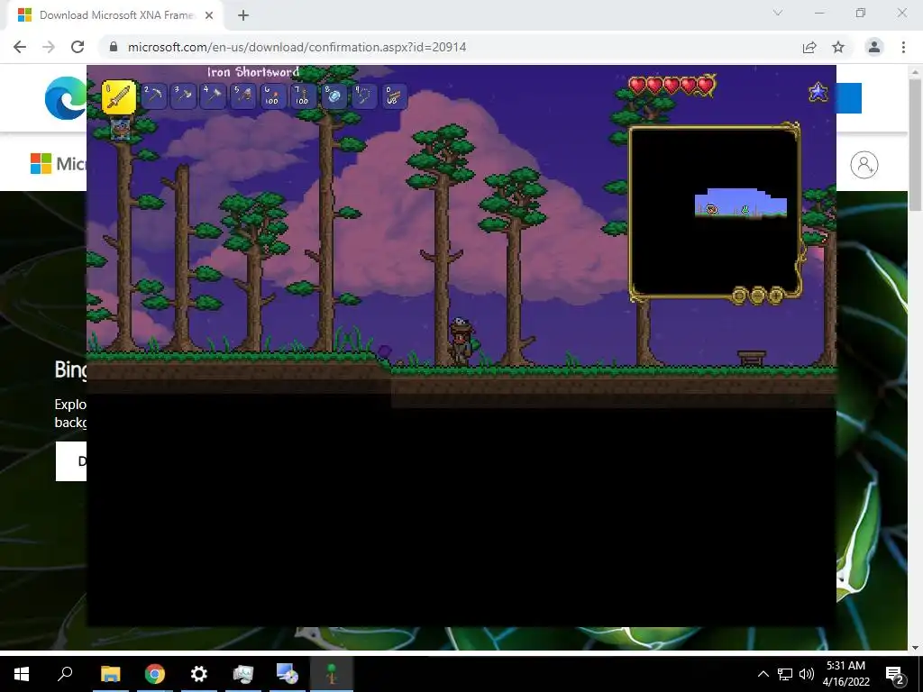Click the network tray icon

[x=785, y=674]
